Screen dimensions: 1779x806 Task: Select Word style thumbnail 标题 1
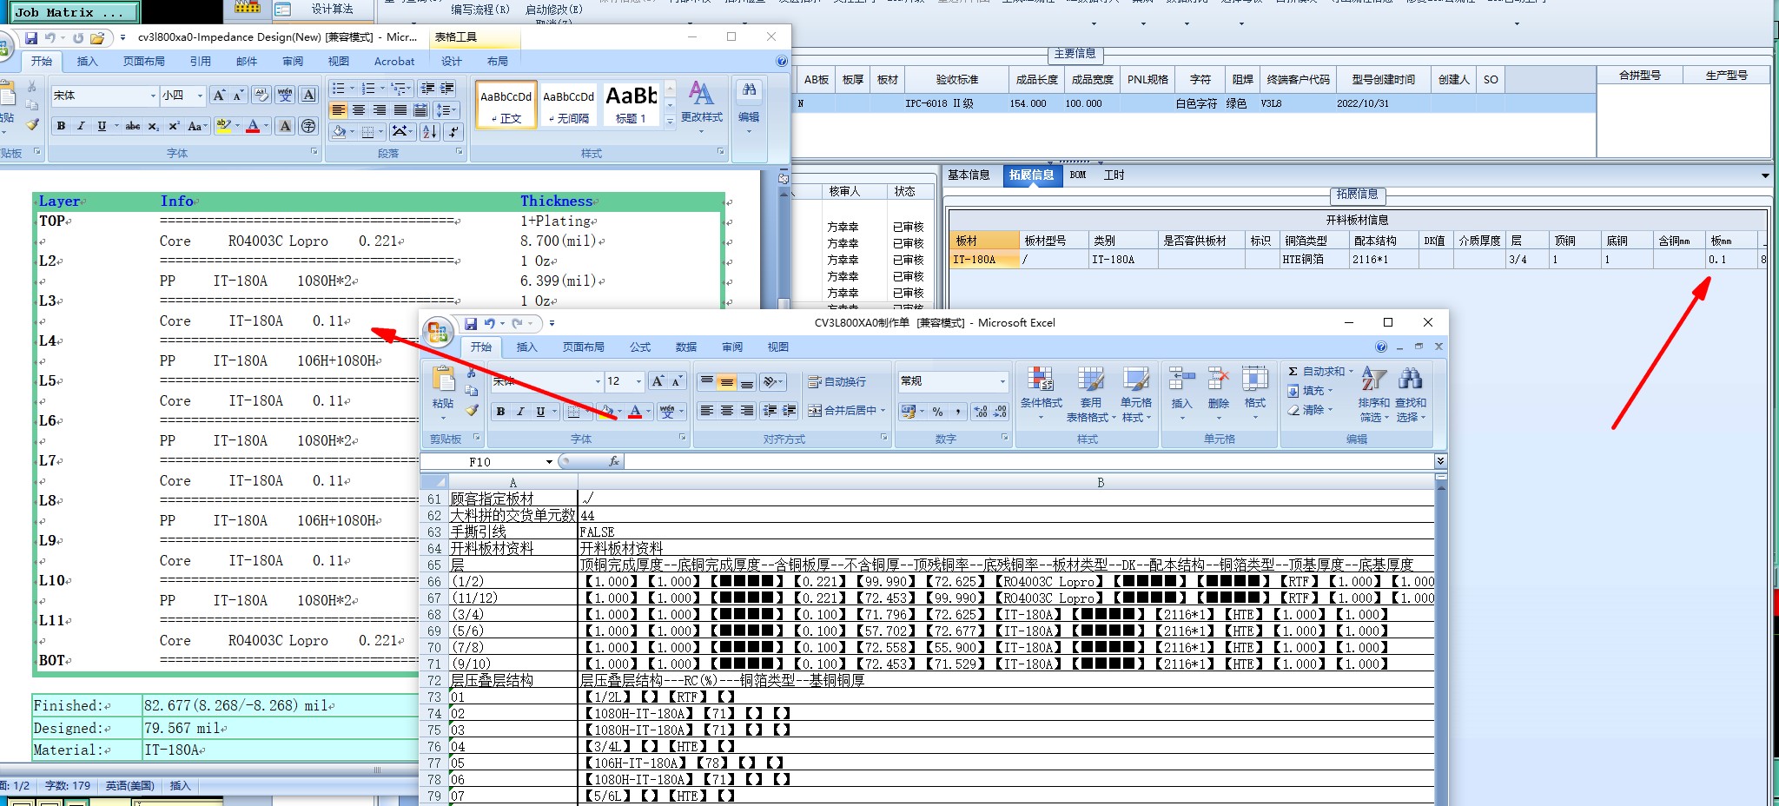[x=632, y=104]
